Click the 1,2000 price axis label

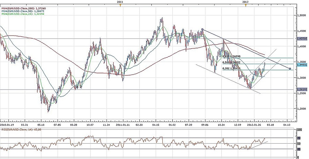[302, 109]
